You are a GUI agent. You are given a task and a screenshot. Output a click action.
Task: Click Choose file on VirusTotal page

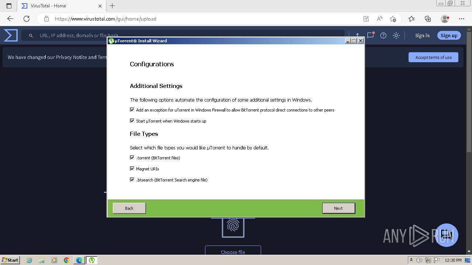click(x=233, y=252)
